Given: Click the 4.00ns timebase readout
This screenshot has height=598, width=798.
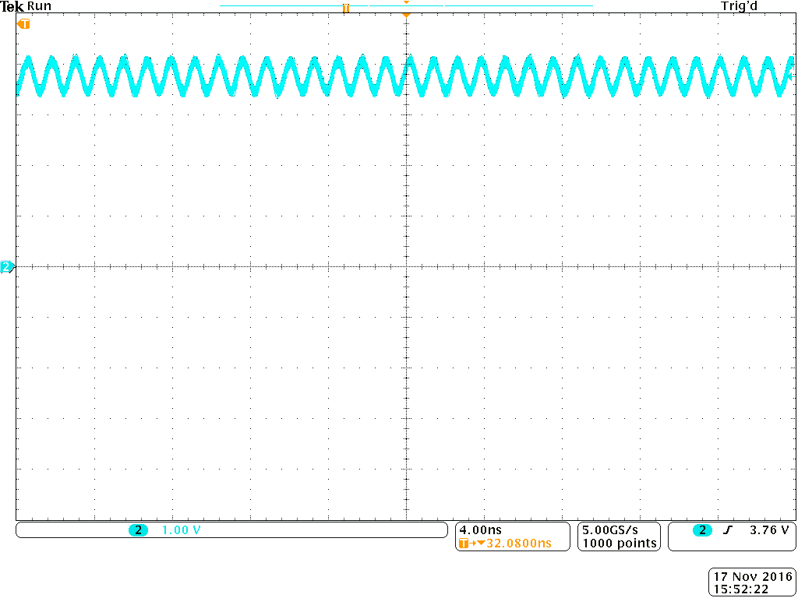Looking at the screenshot, I should 480,529.
